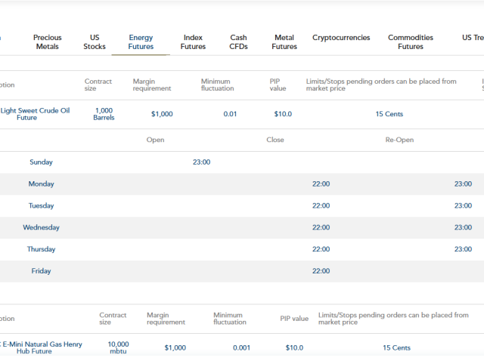Select the Energy Futures tab

(x=141, y=42)
